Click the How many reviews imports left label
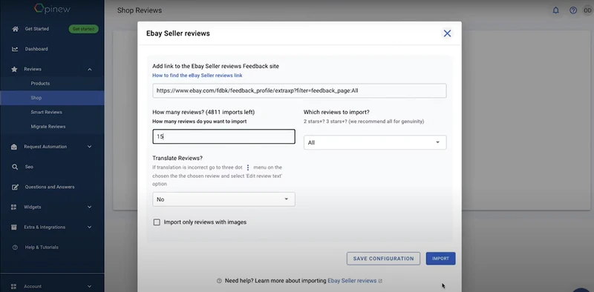Screen dimensions: 594x292 click(203, 113)
